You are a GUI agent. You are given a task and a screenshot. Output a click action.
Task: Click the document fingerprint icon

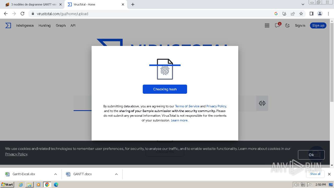(x=165, y=69)
